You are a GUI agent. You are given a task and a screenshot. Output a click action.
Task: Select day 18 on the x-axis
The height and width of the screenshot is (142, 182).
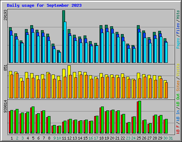pos(101,138)
